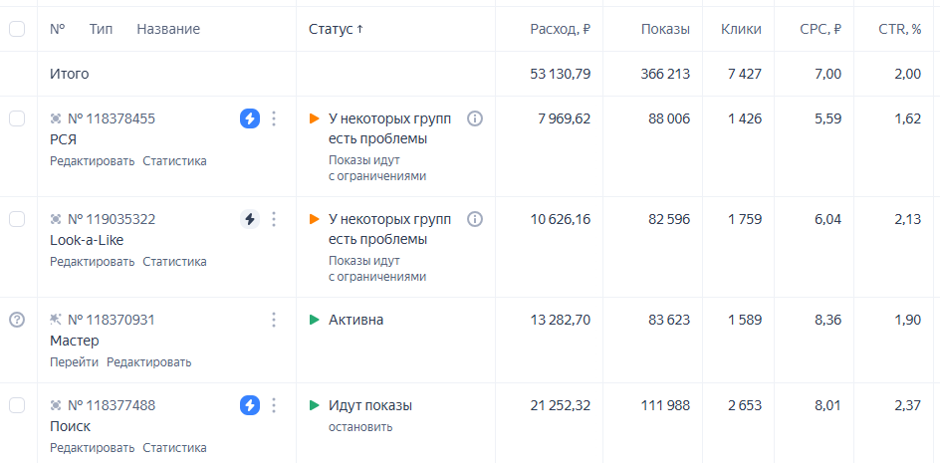Click the blue lightning icon for Поиск campaign
The height and width of the screenshot is (463, 940).
click(250, 405)
